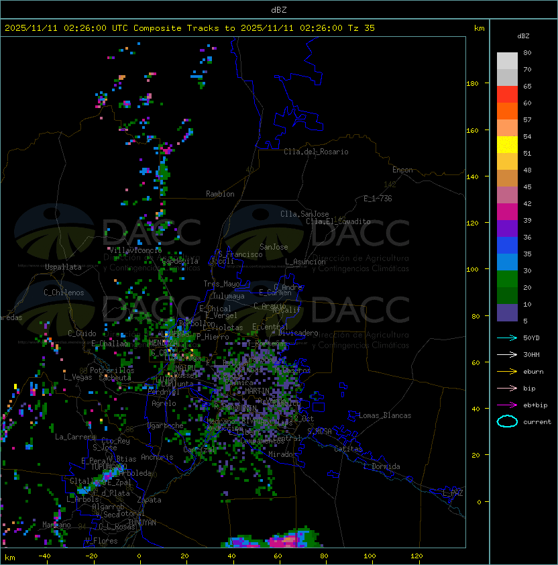Click the 'C_Guido' place label
The width and height of the screenshot is (558, 565).
(82, 333)
